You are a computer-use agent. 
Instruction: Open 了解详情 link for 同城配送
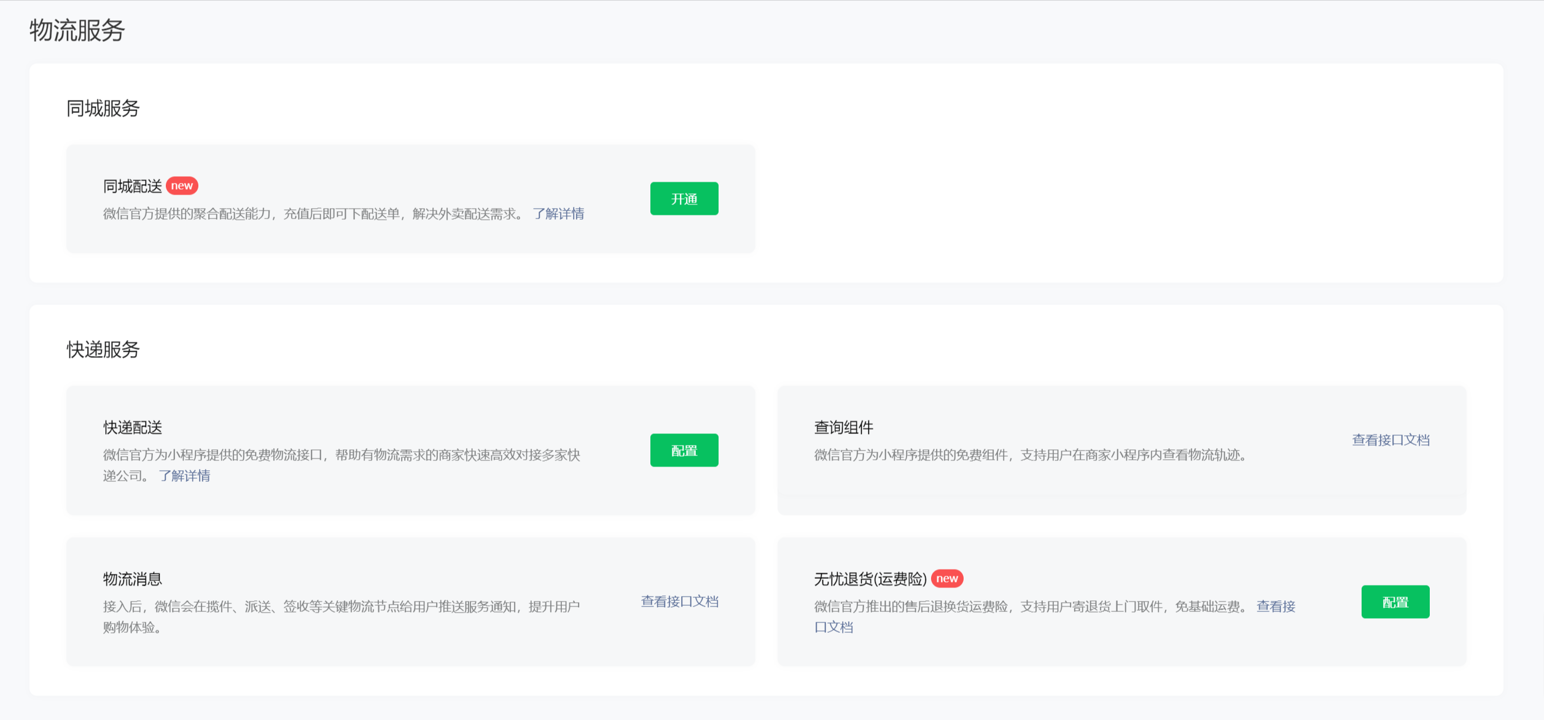558,214
